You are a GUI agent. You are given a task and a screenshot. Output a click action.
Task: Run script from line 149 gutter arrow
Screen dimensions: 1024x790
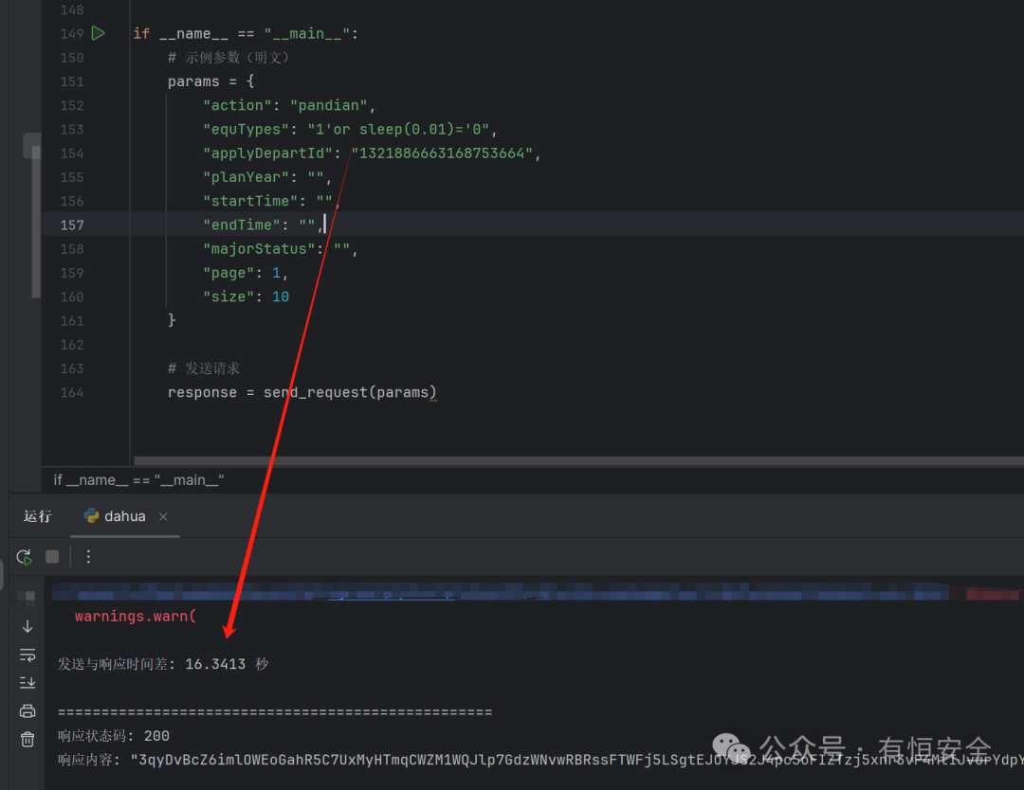98,33
